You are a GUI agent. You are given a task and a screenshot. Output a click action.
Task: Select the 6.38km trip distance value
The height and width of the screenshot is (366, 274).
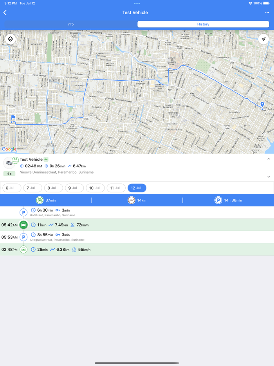(x=63, y=250)
